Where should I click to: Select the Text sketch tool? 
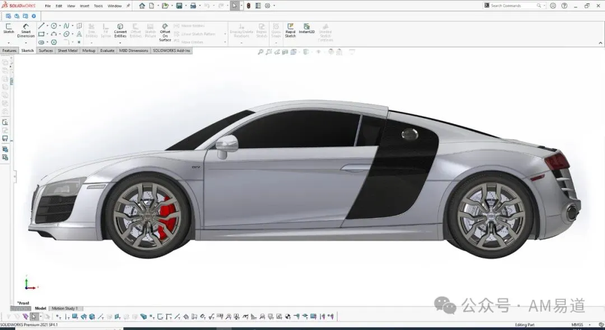[79, 34]
